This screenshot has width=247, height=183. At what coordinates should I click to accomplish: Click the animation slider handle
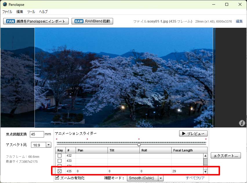tap(139, 144)
